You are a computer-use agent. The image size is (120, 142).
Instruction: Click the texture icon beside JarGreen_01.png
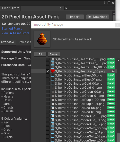[x=53, y=96]
